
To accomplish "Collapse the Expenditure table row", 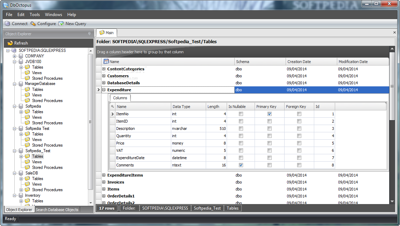I will coord(104,90).
